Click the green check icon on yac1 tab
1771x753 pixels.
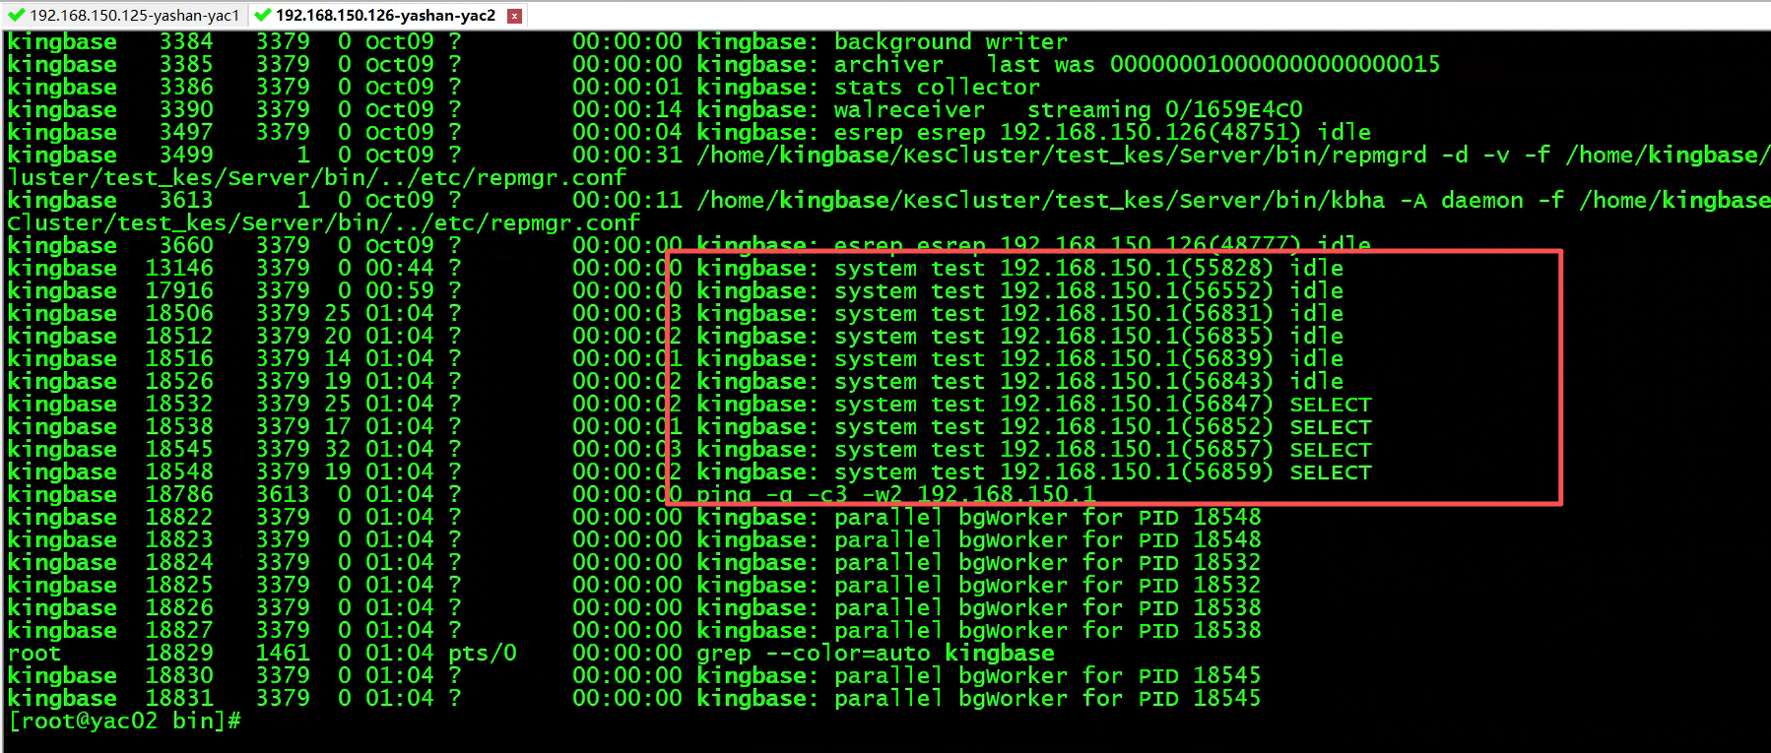pos(16,15)
